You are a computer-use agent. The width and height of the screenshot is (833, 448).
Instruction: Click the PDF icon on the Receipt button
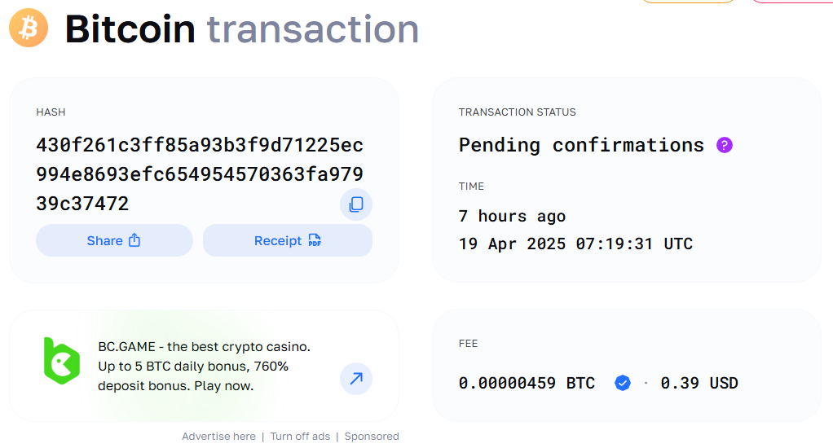pos(315,240)
